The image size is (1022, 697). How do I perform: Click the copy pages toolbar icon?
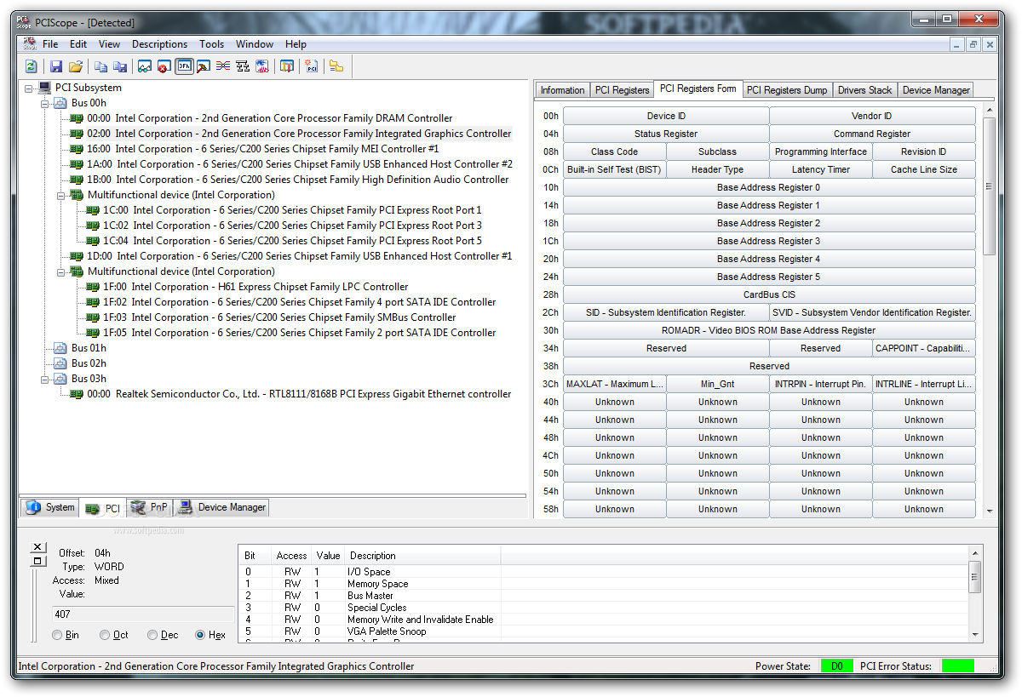click(100, 66)
